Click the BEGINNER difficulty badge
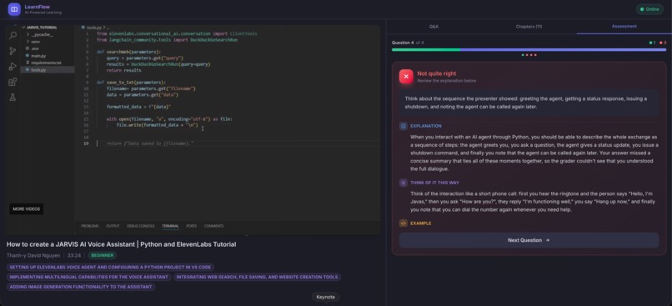The height and width of the screenshot is (306, 672). tap(103, 255)
